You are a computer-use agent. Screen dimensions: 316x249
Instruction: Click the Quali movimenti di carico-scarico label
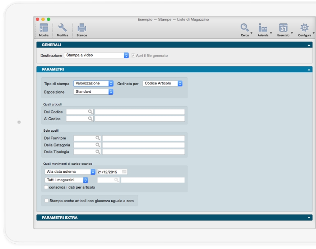[68, 164]
